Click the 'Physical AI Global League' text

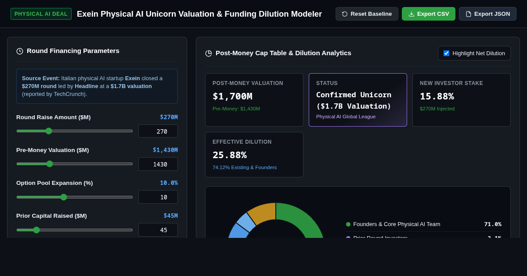point(346,117)
